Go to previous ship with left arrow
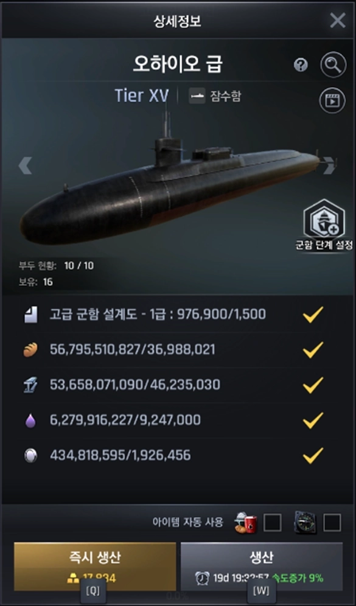 [x=25, y=165]
